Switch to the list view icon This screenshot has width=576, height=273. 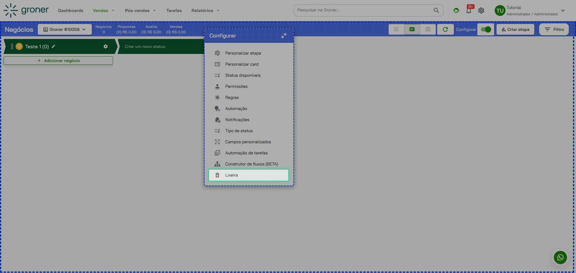tap(396, 29)
